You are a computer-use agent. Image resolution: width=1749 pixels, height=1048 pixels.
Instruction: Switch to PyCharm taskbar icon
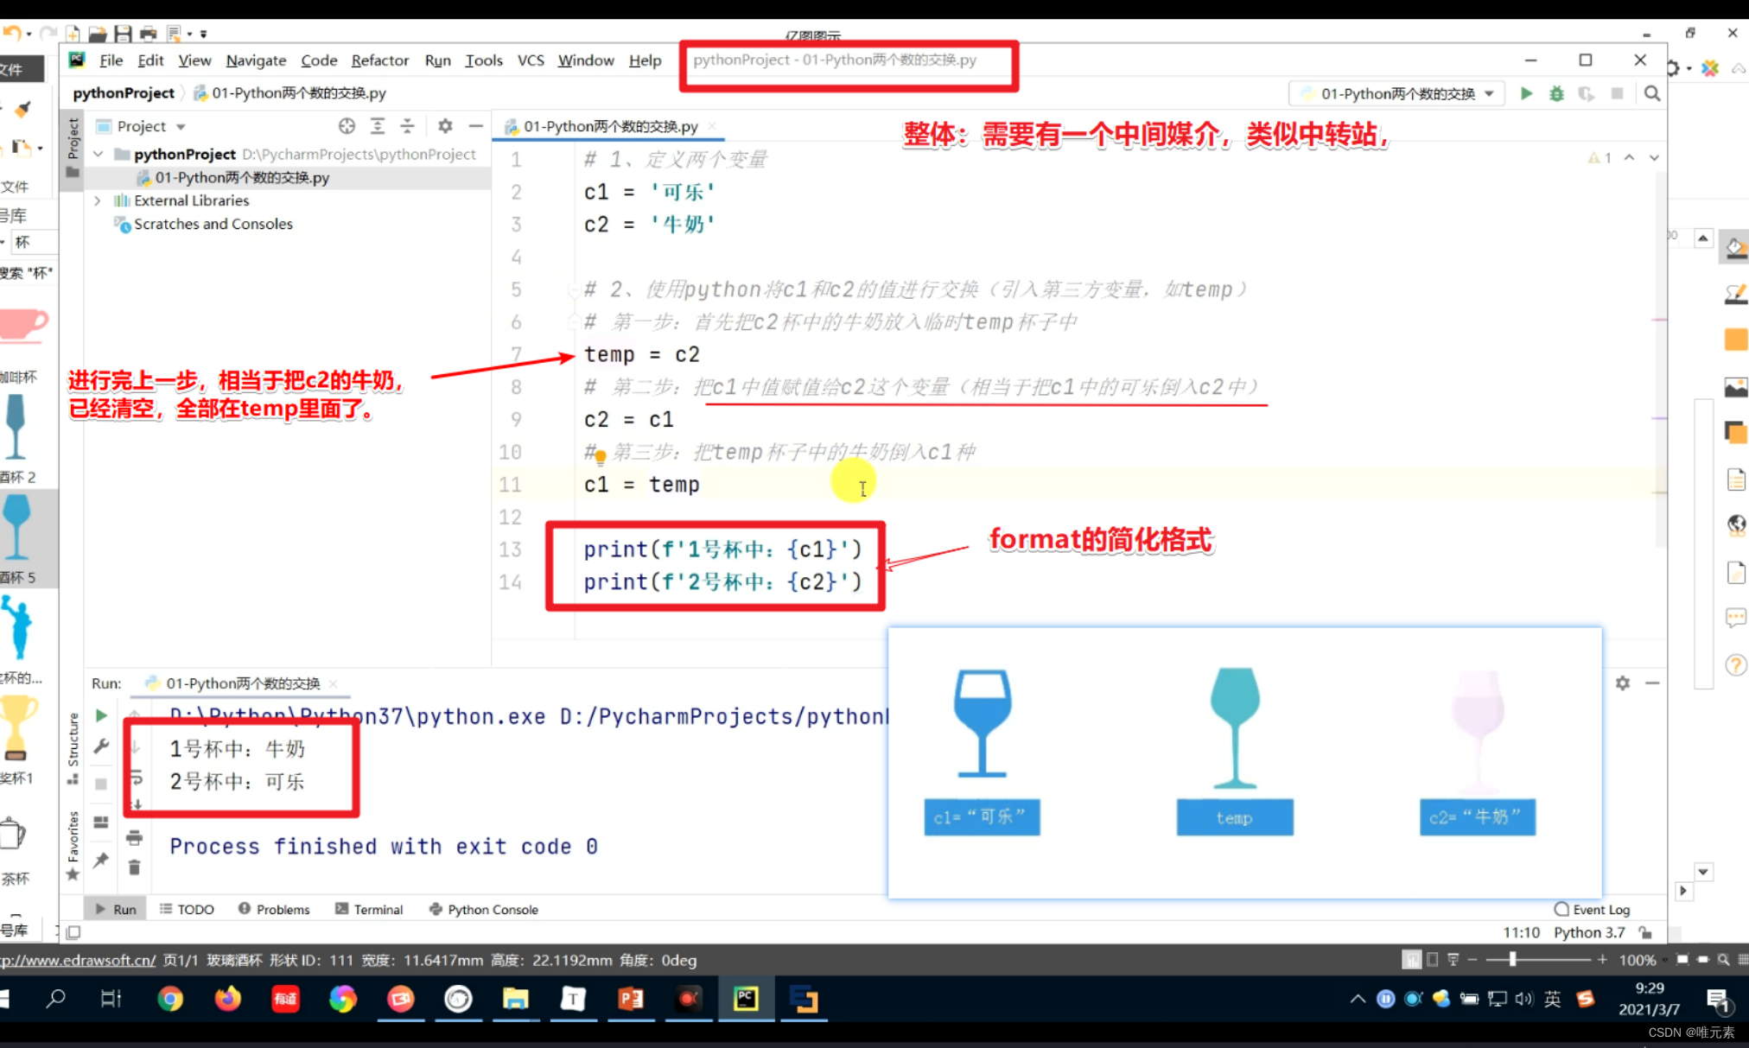tap(747, 1000)
